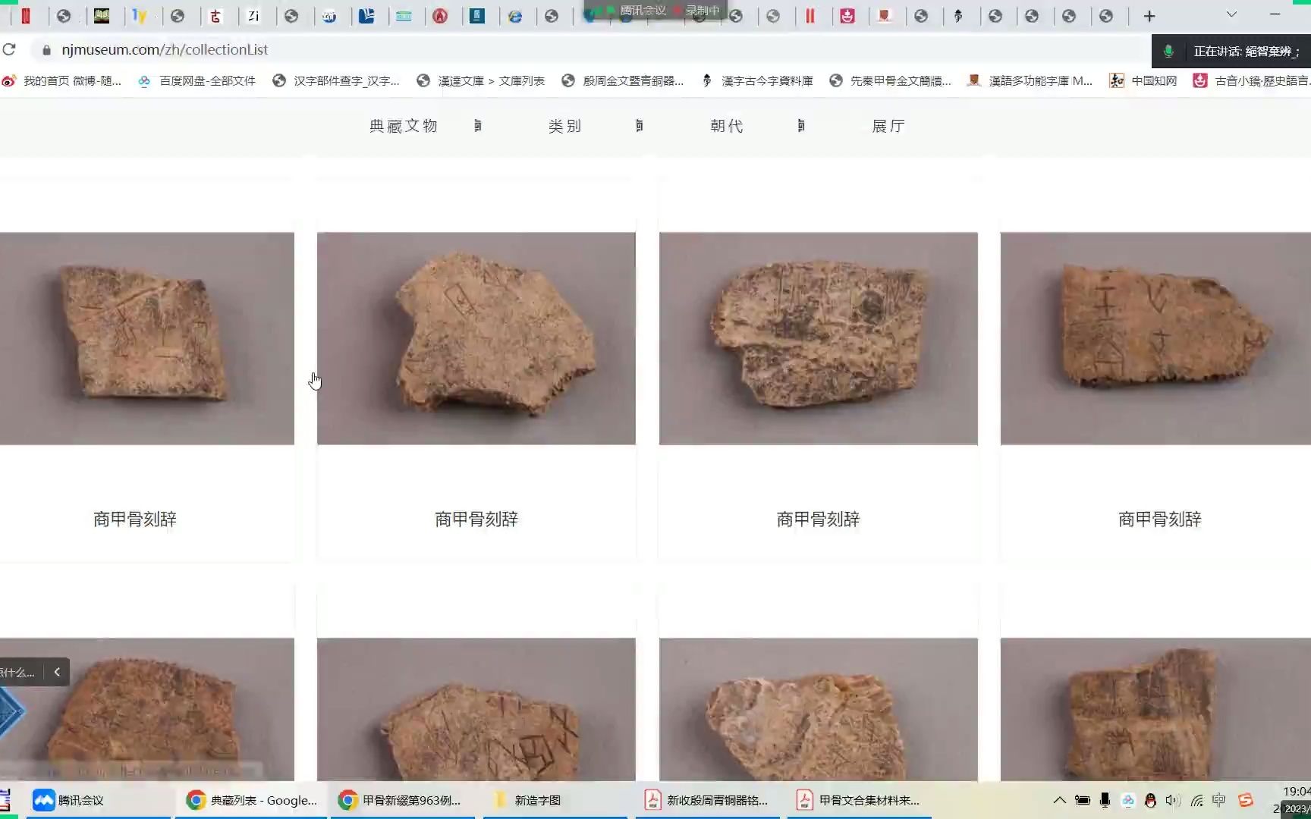Image resolution: width=1311 pixels, height=819 pixels.
Task: Open second top-row oracle bone image
Action: tap(476, 338)
